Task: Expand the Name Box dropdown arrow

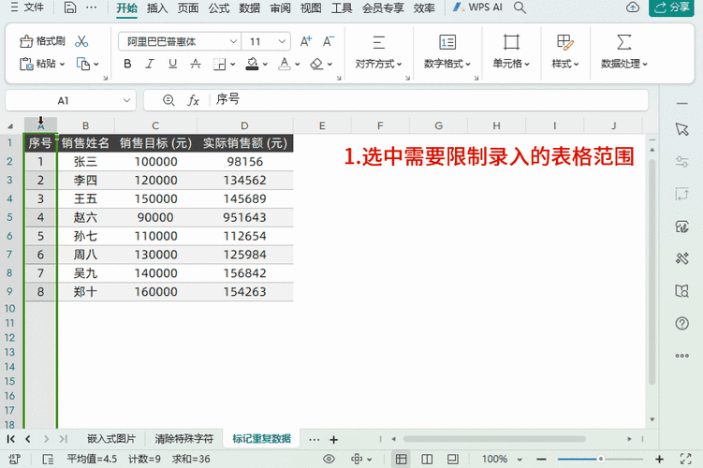Action: [x=127, y=100]
